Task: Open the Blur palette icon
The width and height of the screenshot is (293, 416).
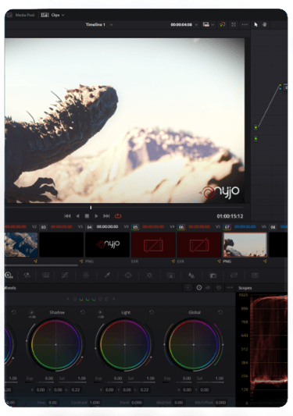Action: [x=191, y=276]
